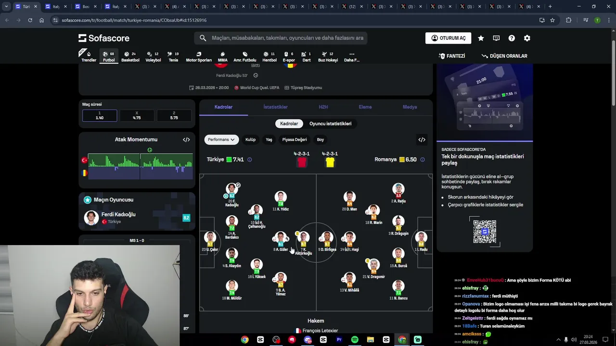Click A. Güler player on the pitch
This screenshot has height=346, width=616.
tap(281, 242)
